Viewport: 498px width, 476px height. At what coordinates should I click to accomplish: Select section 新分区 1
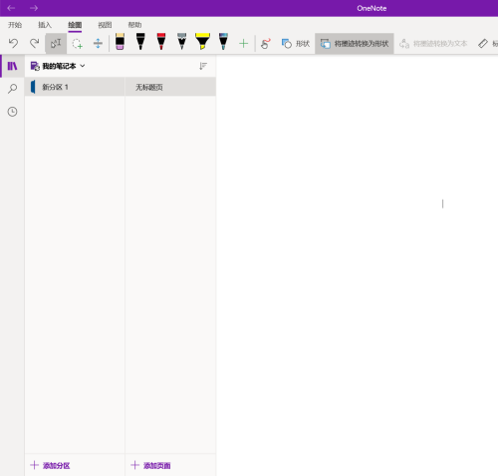point(75,87)
